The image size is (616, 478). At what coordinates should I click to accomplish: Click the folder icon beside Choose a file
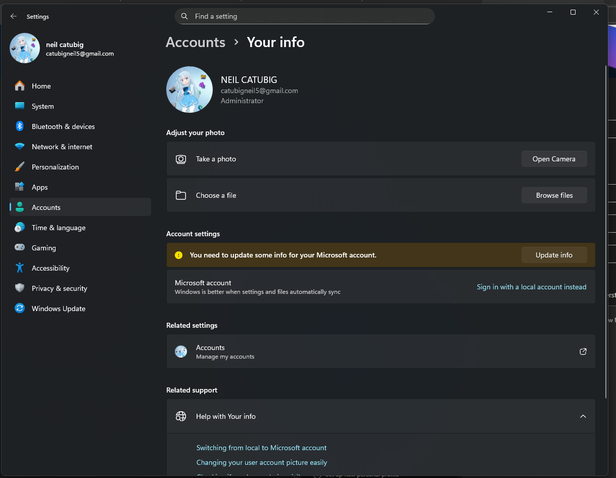(181, 195)
